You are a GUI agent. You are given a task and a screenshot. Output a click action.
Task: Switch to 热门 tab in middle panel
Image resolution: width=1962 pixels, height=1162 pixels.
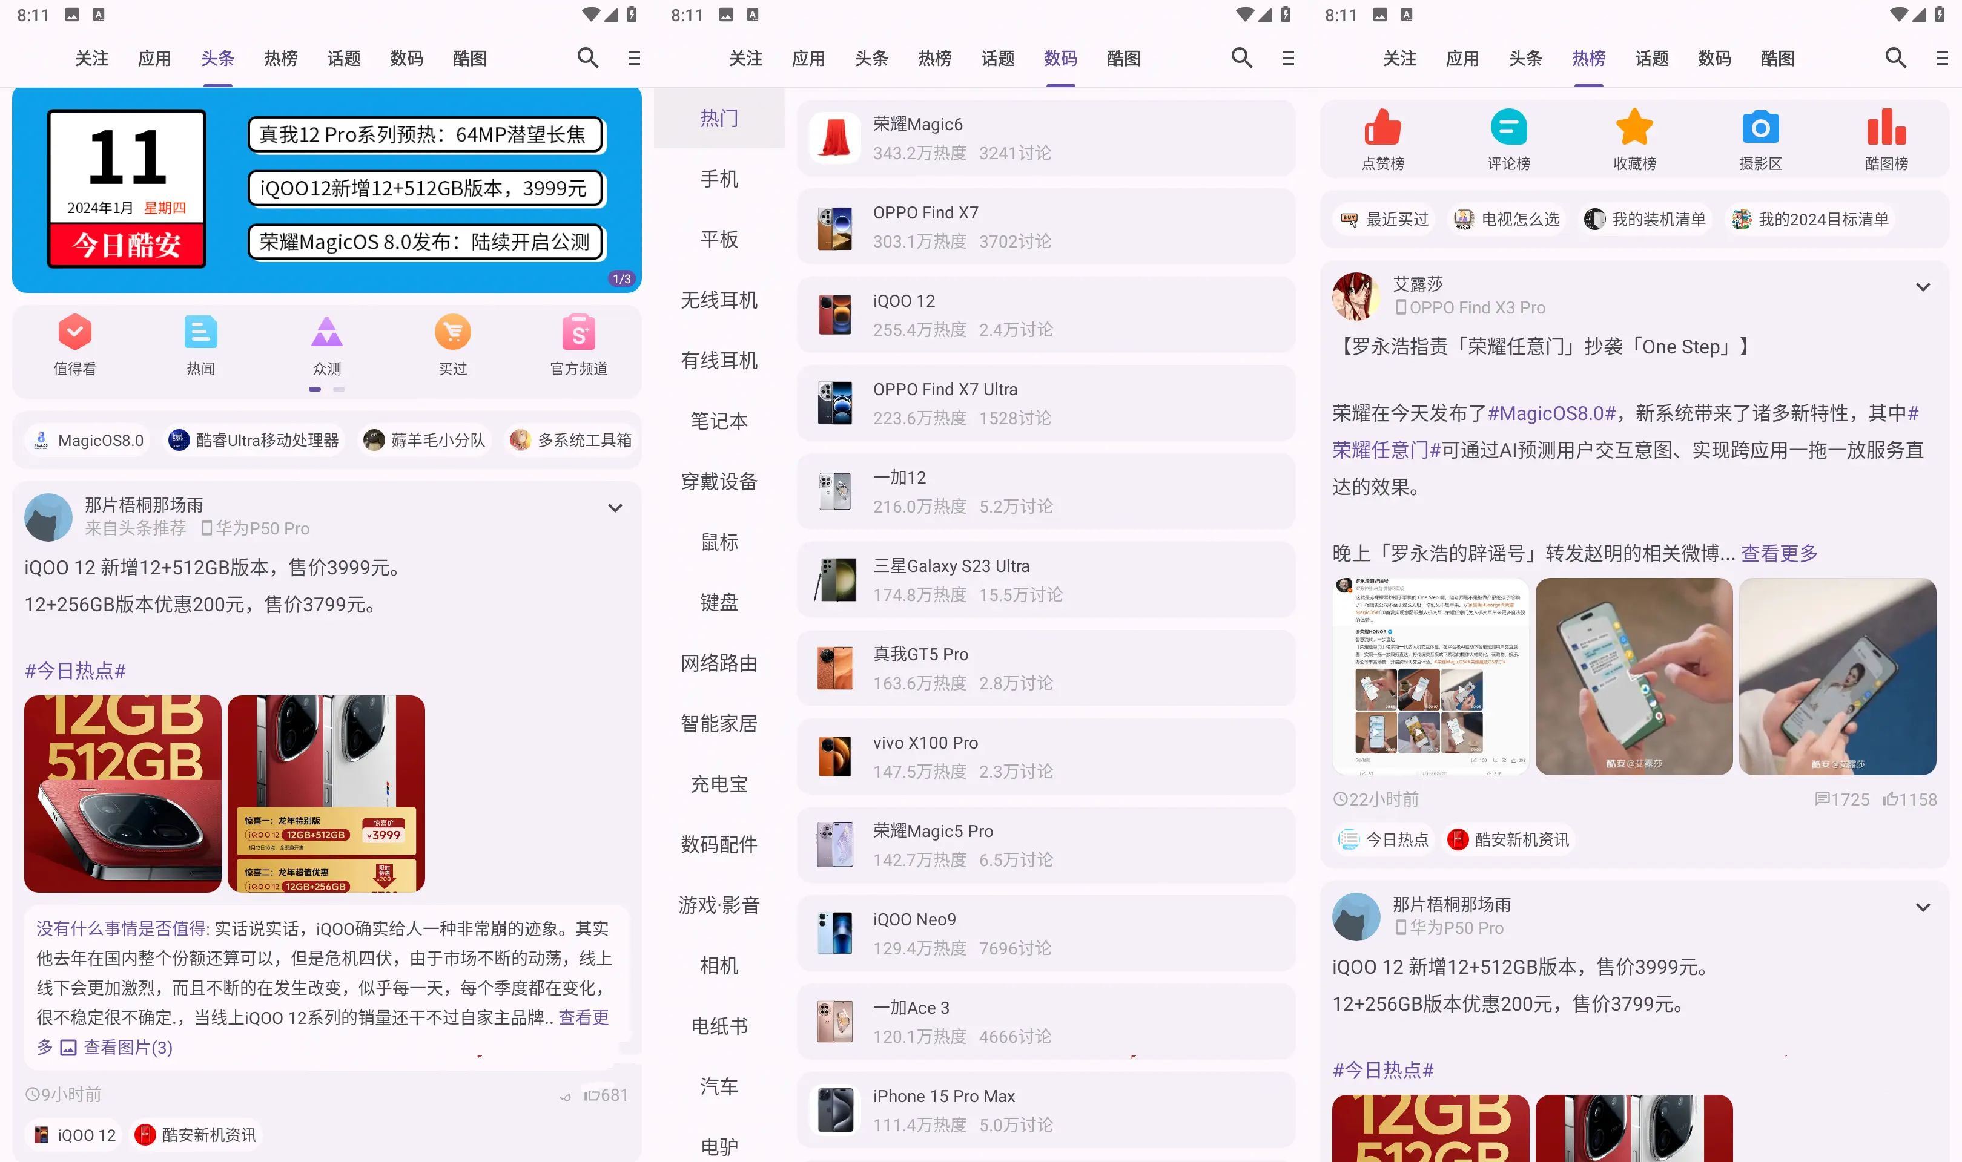719,117
